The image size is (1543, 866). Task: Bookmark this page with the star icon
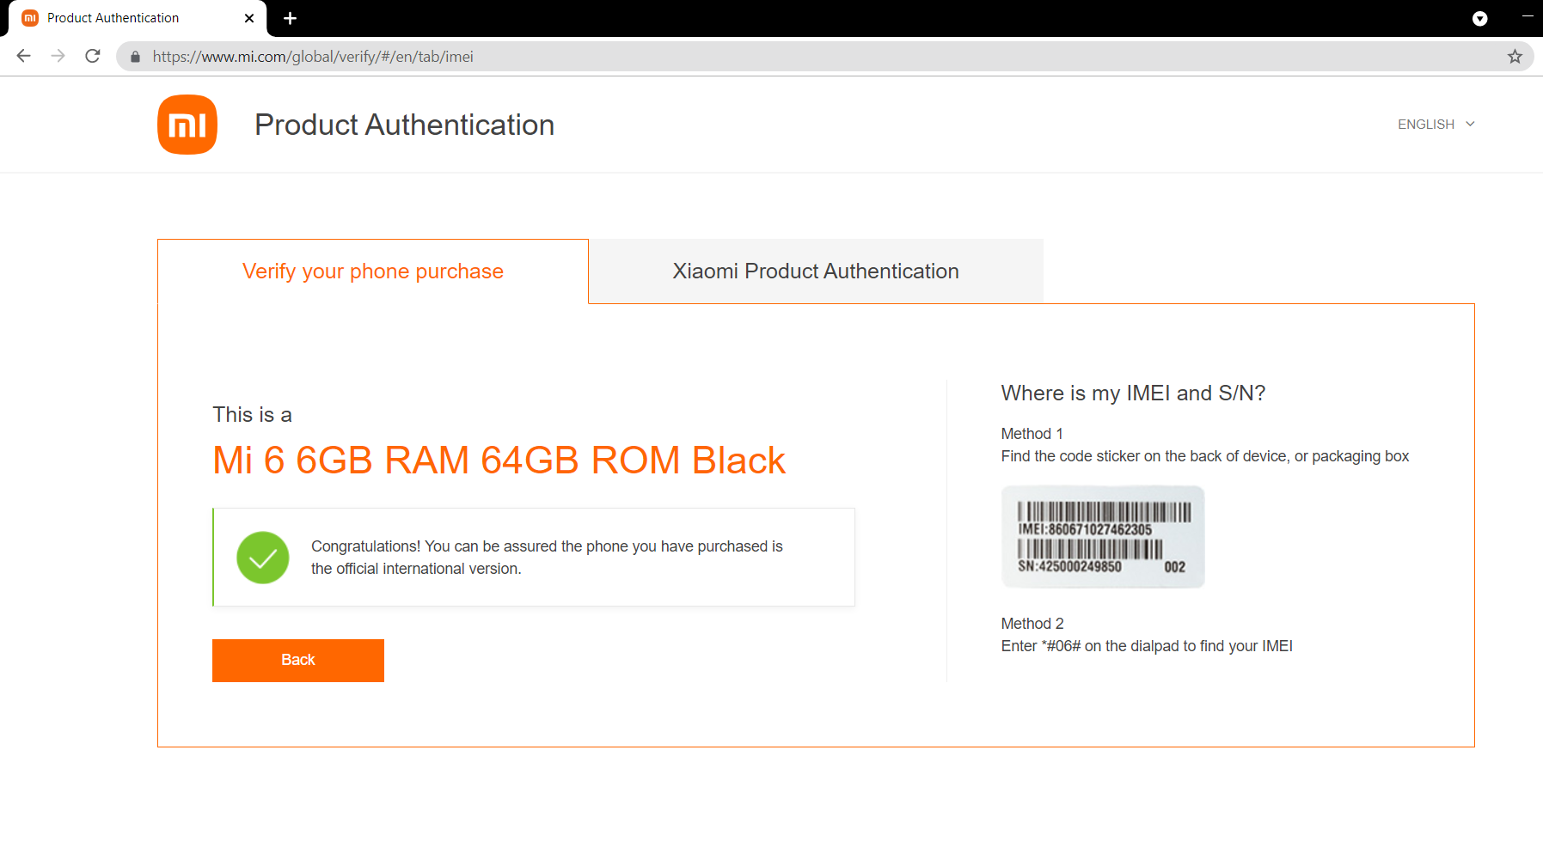click(1515, 57)
